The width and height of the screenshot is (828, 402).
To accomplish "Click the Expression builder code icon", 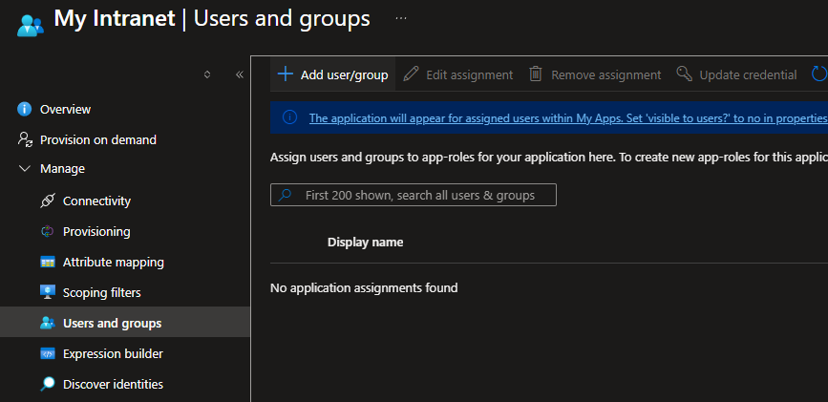I will point(48,354).
